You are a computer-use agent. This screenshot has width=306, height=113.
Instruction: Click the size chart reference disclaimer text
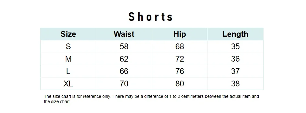tap(151, 99)
